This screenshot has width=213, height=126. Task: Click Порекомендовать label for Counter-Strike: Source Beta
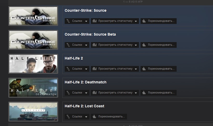point(161,45)
